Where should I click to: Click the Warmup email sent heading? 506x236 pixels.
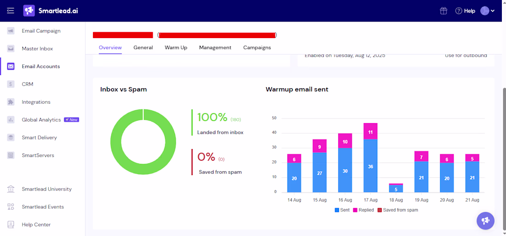pyautogui.click(x=297, y=90)
